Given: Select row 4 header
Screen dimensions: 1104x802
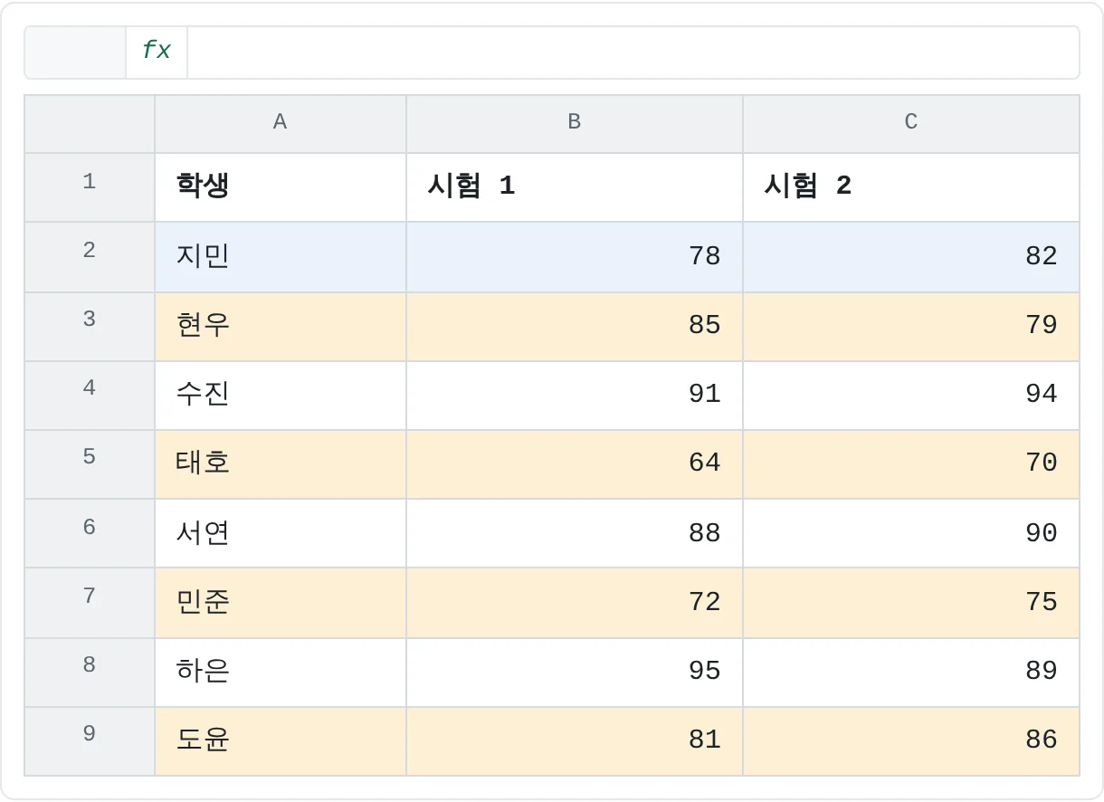Looking at the screenshot, I should [x=90, y=396].
